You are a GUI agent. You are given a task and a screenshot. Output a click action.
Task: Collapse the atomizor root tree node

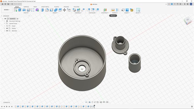pos(3,19)
